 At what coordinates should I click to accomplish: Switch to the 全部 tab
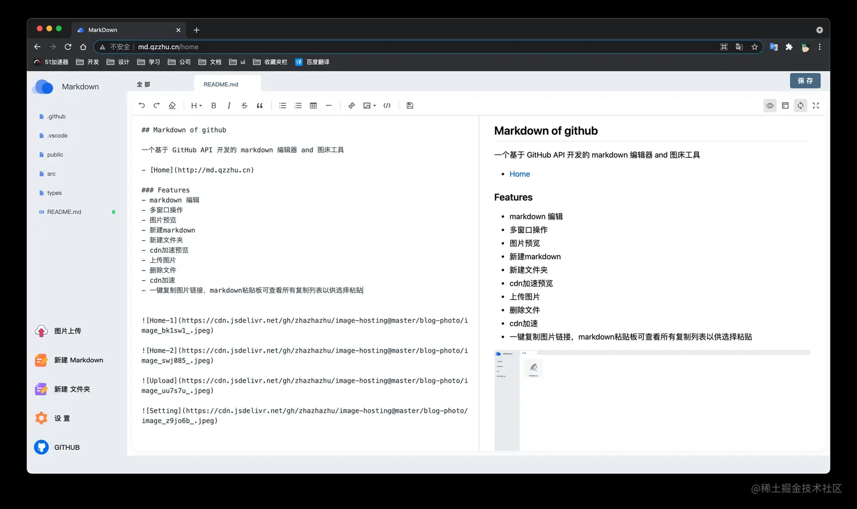tap(143, 84)
